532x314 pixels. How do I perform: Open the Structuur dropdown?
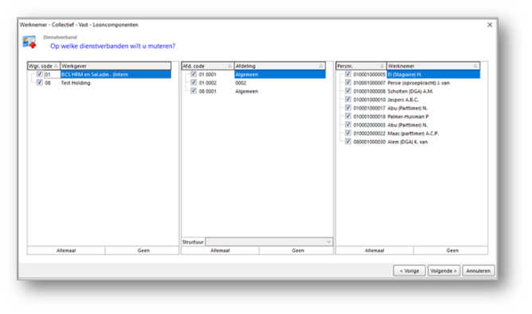coord(269,241)
